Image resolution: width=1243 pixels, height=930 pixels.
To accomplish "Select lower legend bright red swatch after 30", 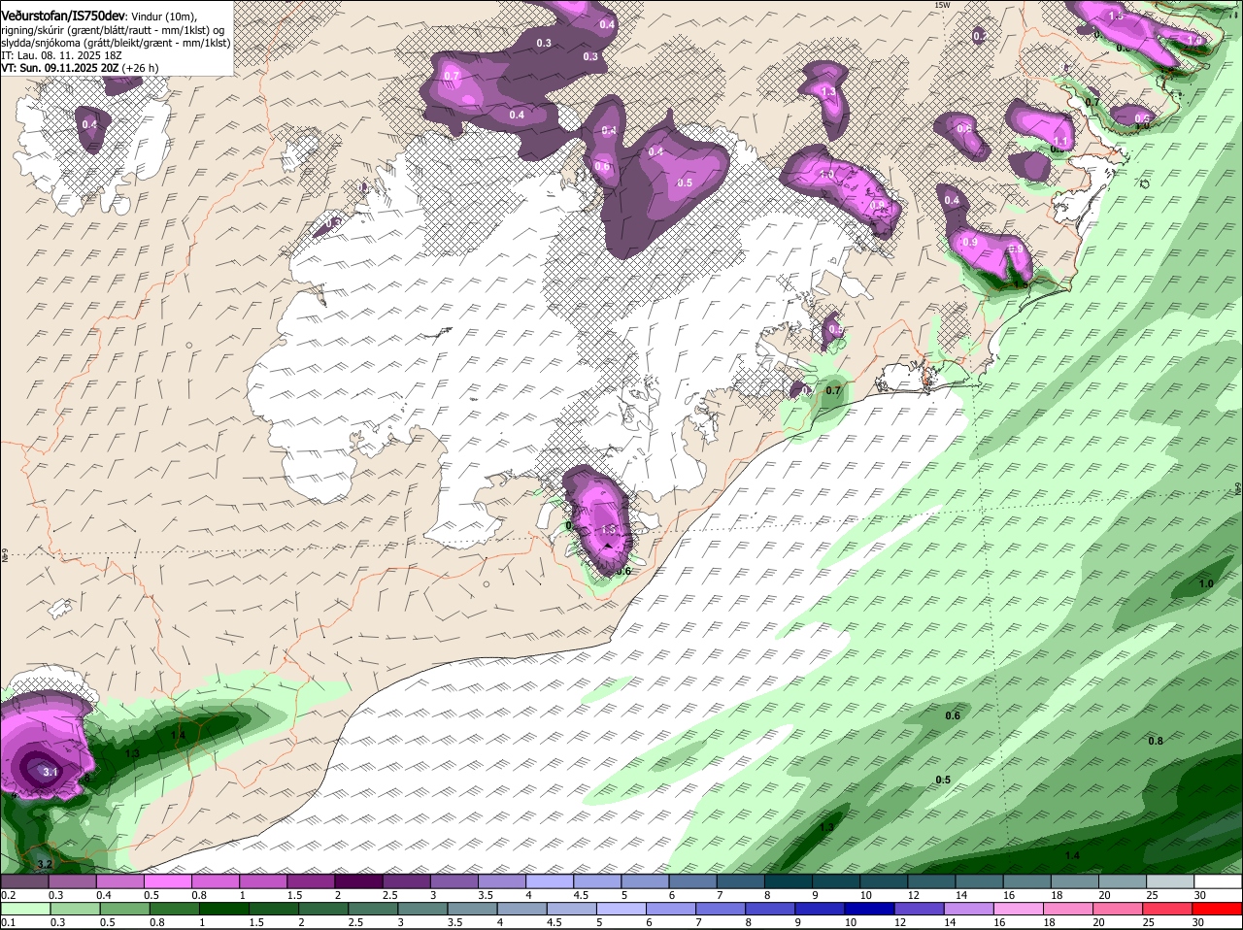I will point(1219,909).
